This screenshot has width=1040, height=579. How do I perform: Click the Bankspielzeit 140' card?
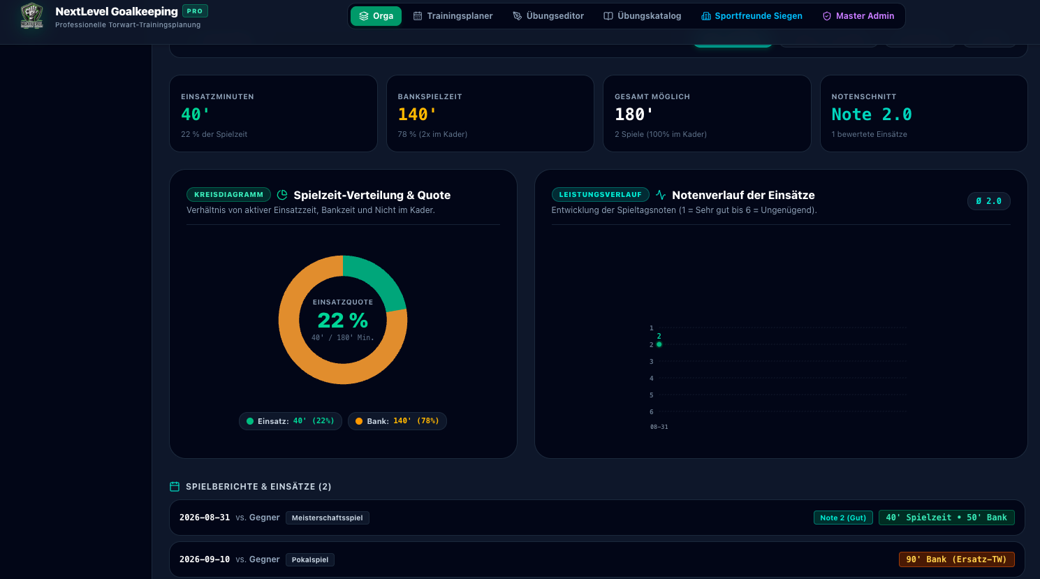(x=490, y=113)
